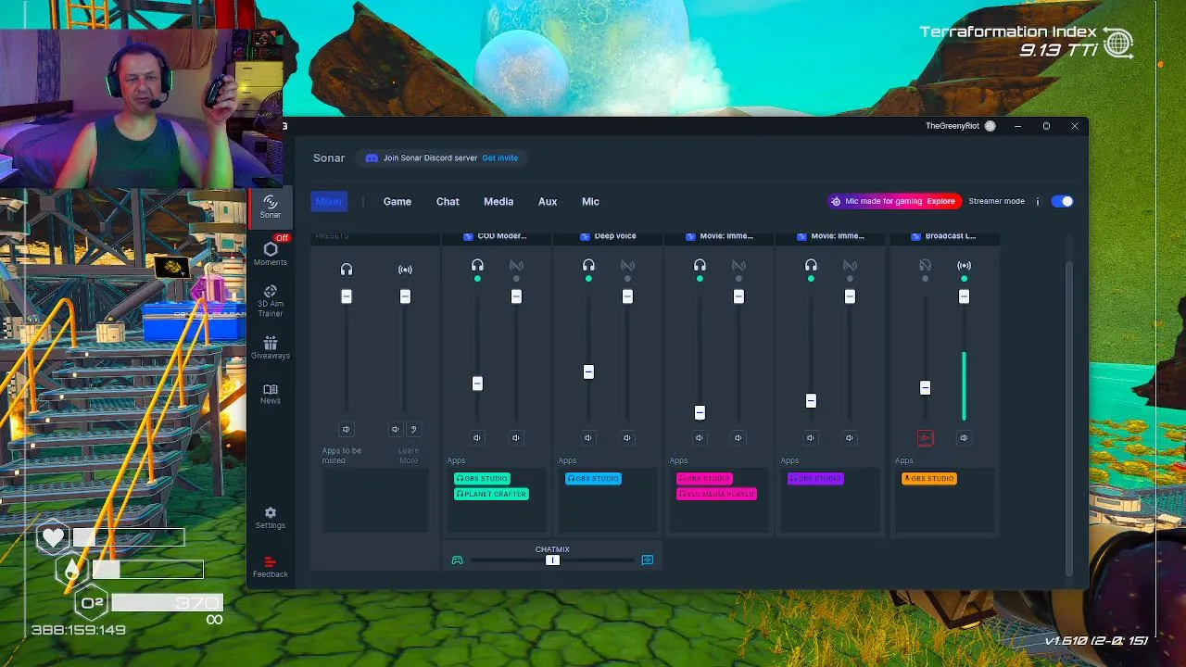Mute stream output on Broadcast L... channel
The width and height of the screenshot is (1186, 667).
click(x=964, y=437)
